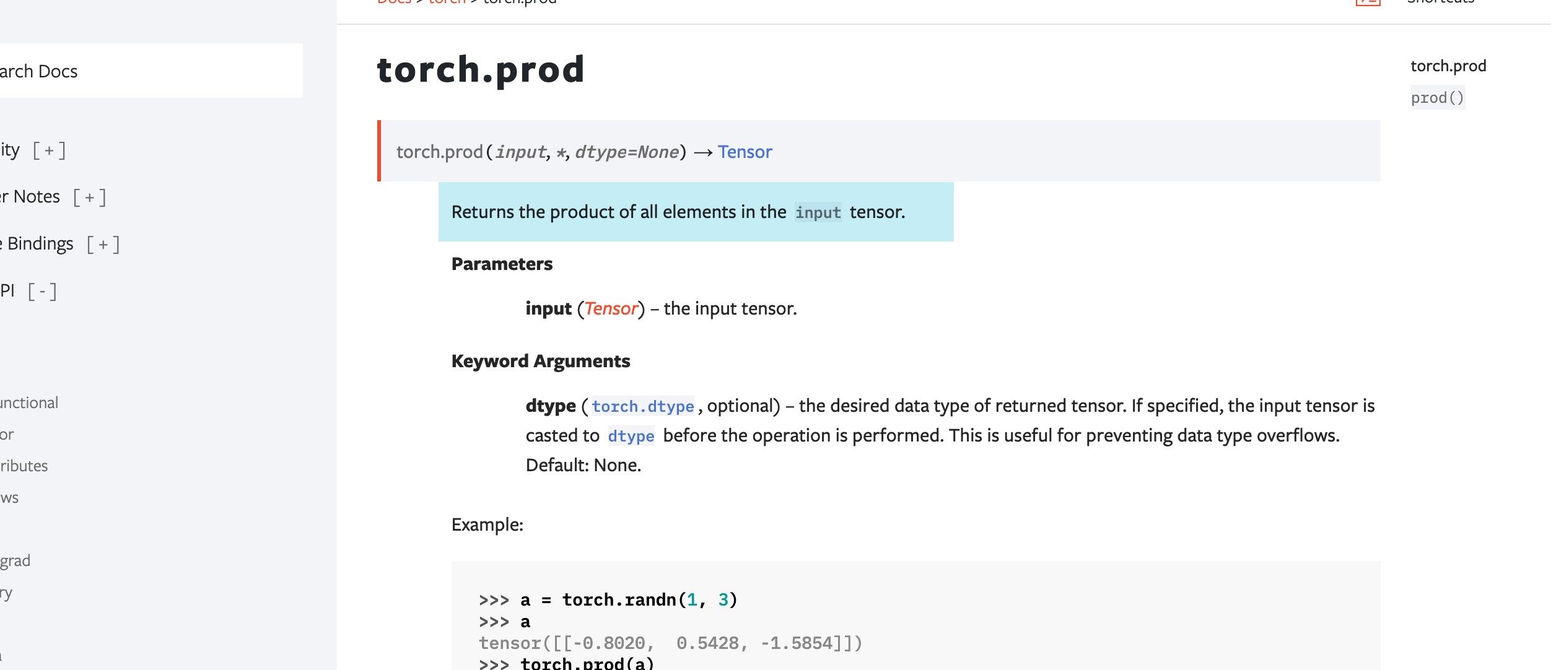1551x670 pixels.
Task: Open the sidebar link ending in 'ributes'
Action: [x=24, y=466]
